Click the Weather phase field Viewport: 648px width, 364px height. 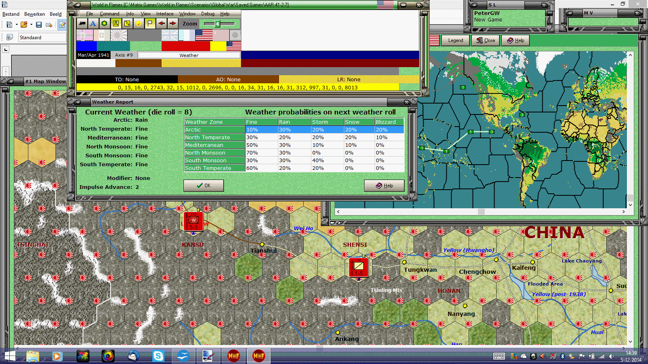tap(189, 55)
